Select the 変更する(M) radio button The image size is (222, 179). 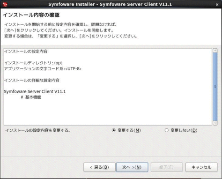tap(114, 130)
